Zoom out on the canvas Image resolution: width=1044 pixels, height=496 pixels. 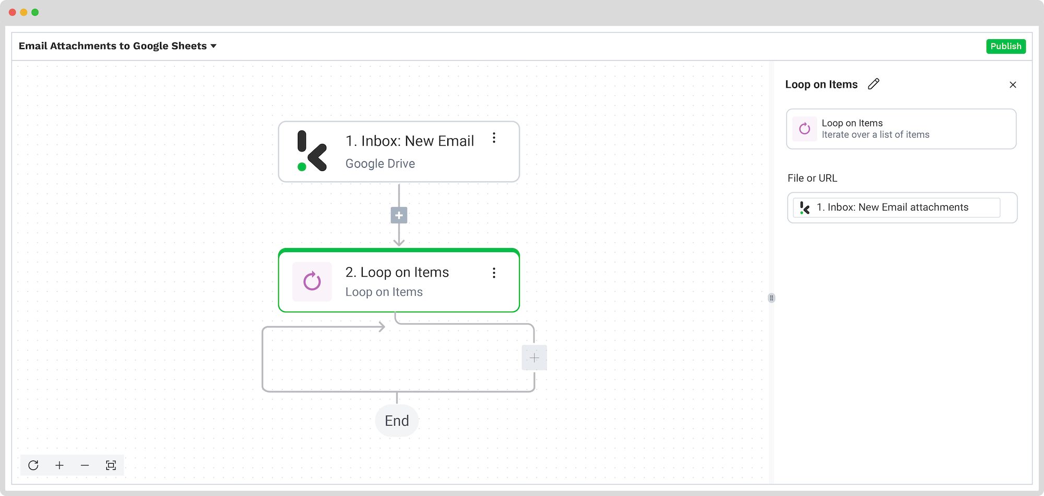tap(85, 465)
